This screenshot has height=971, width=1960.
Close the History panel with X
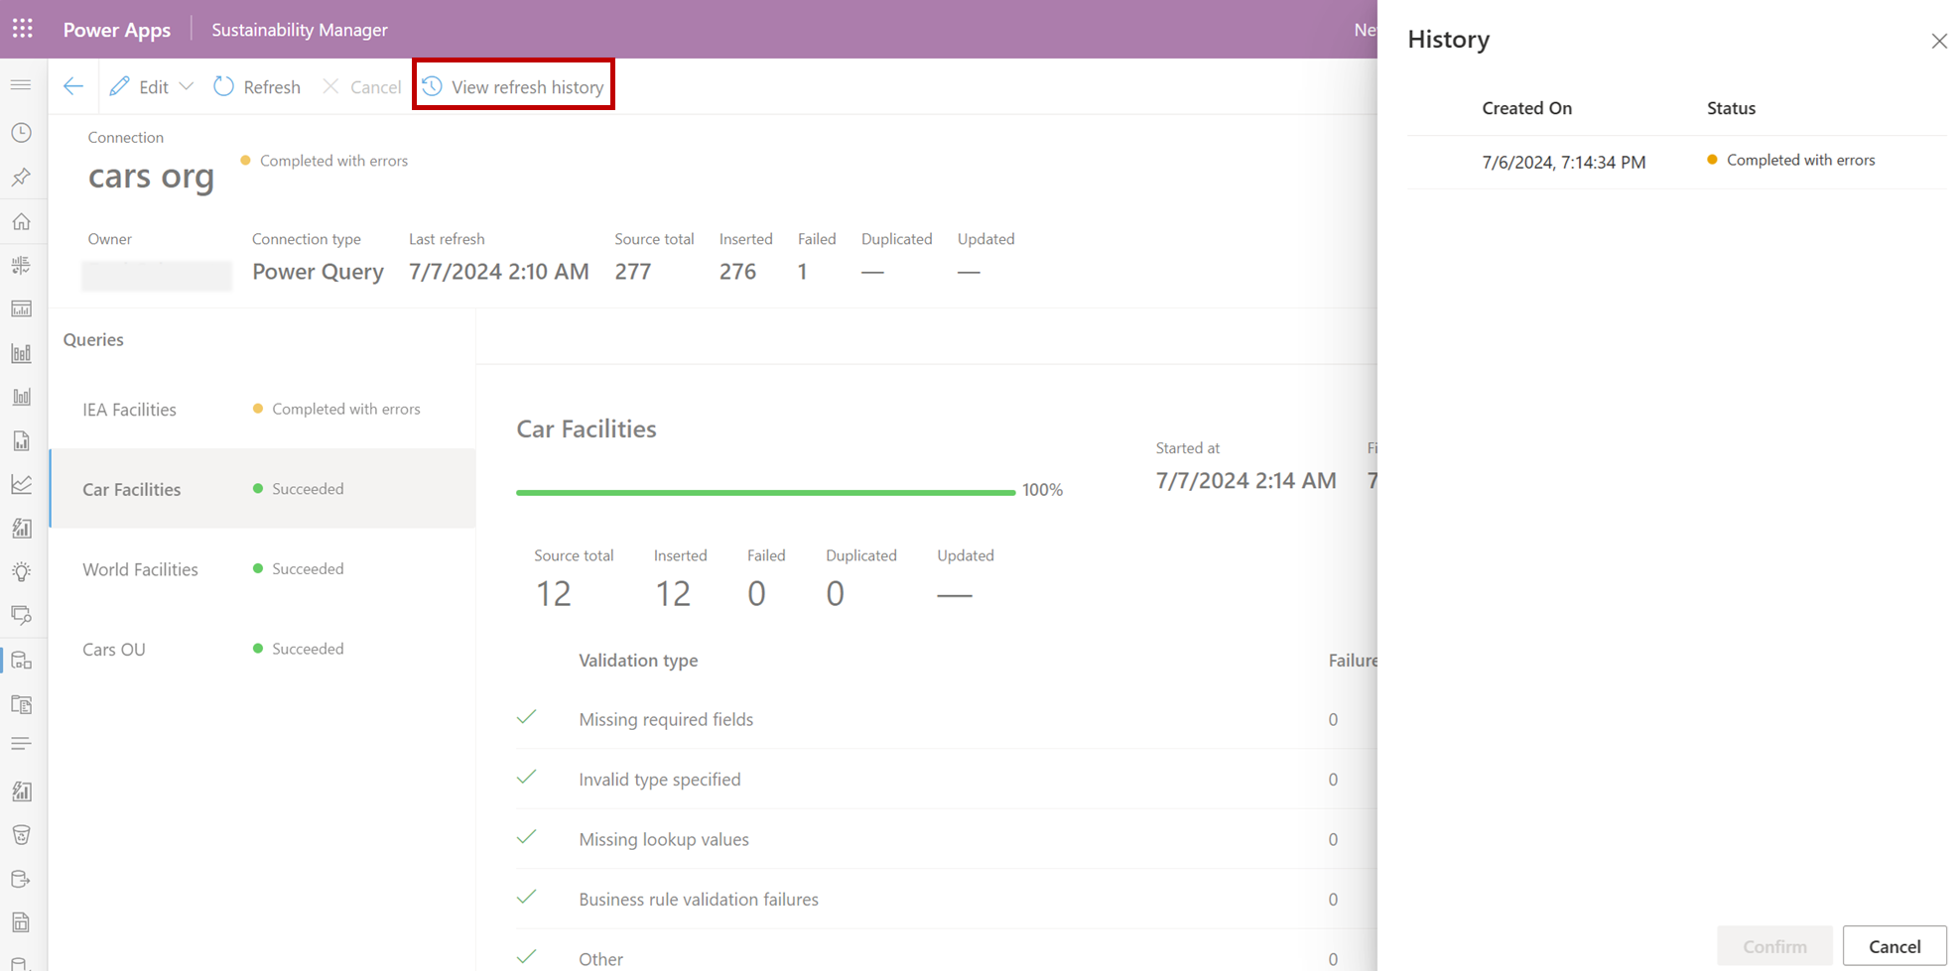pos(1939,41)
